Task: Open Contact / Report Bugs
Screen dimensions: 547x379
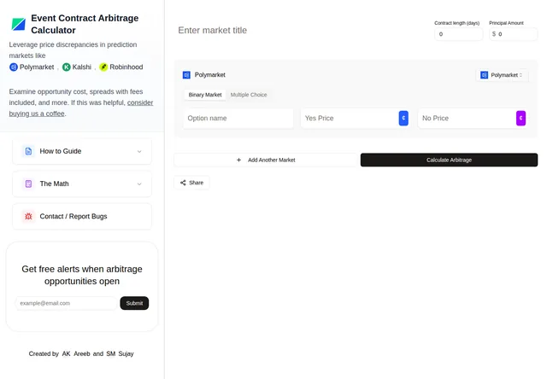Action: (x=82, y=216)
